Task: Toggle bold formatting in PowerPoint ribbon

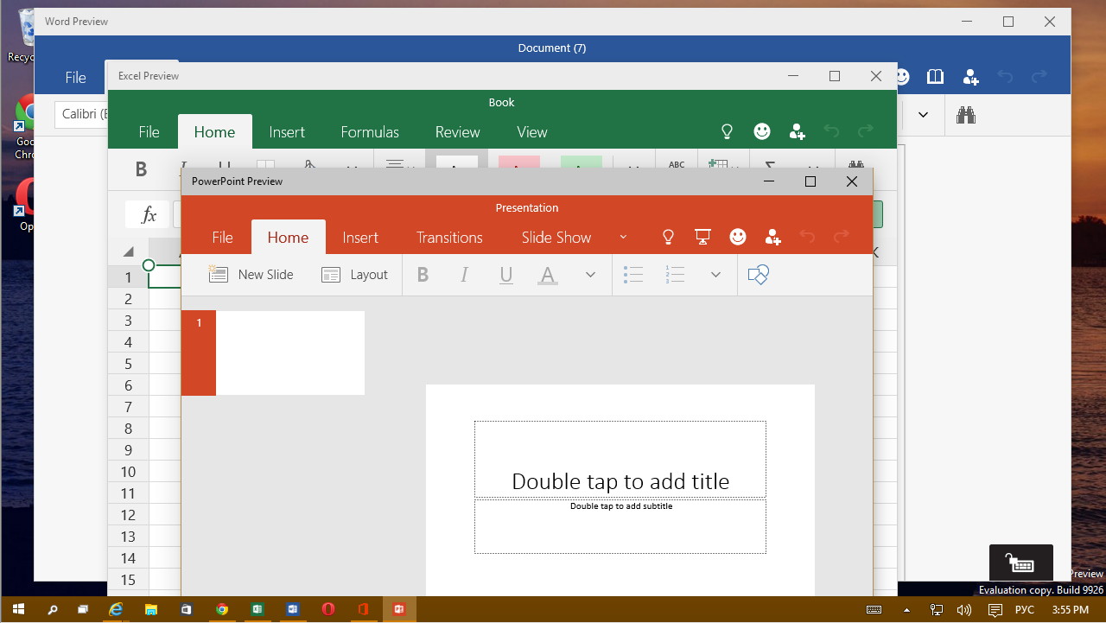Action: click(423, 275)
